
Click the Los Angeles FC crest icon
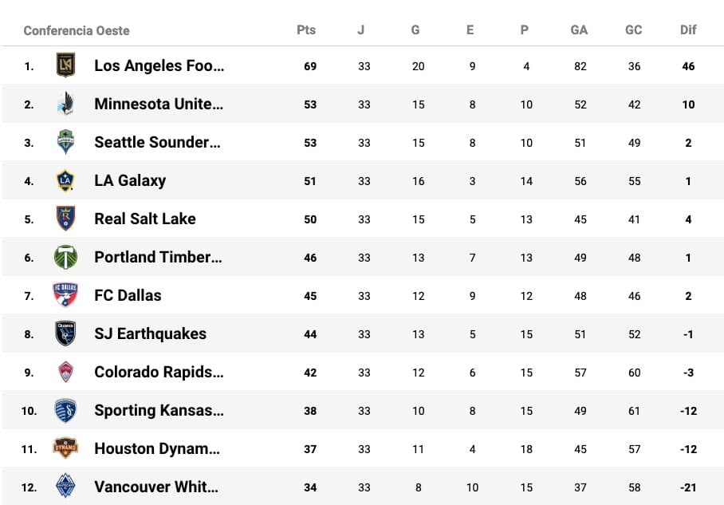pyautogui.click(x=65, y=65)
